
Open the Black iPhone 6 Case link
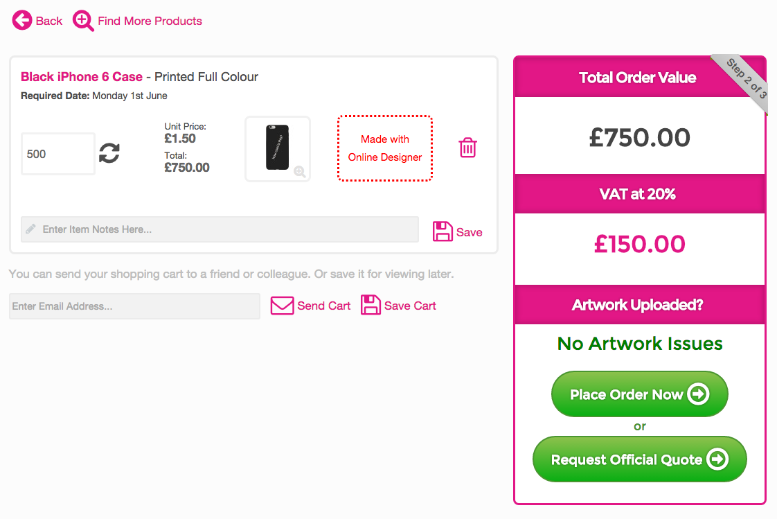82,77
